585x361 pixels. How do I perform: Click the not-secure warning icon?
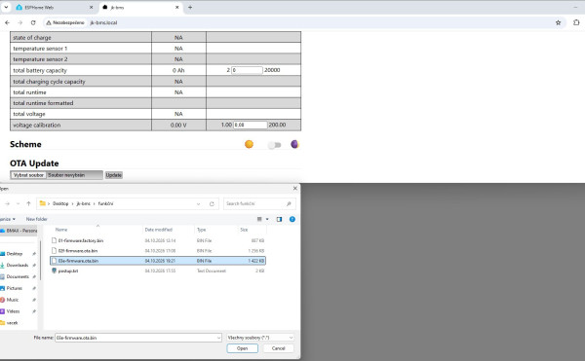[49, 22]
